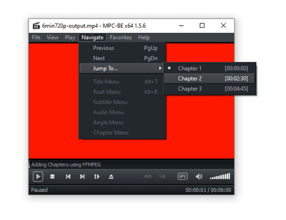Open the Favorites menu
The image size is (286, 220).
click(121, 37)
